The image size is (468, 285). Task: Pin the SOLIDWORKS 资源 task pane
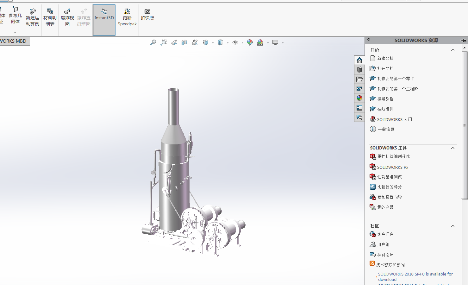pos(464,40)
